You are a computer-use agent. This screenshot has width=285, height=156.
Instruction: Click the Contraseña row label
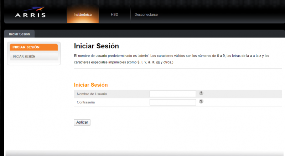(x=86, y=102)
